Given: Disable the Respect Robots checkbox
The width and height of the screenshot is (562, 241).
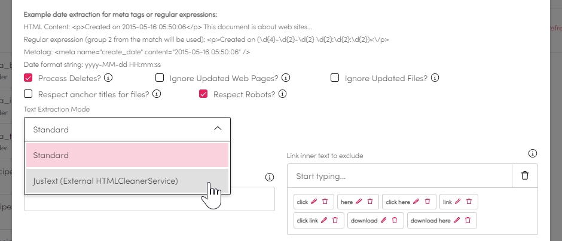Looking at the screenshot, I should point(203,94).
